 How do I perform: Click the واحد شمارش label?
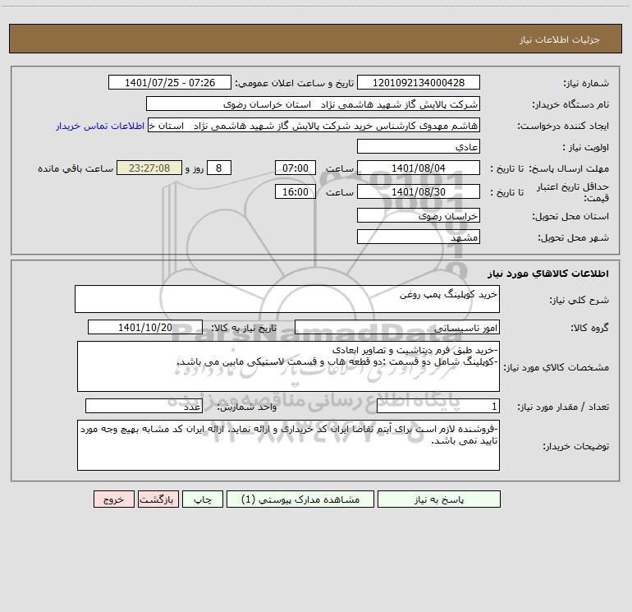[247, 407]
